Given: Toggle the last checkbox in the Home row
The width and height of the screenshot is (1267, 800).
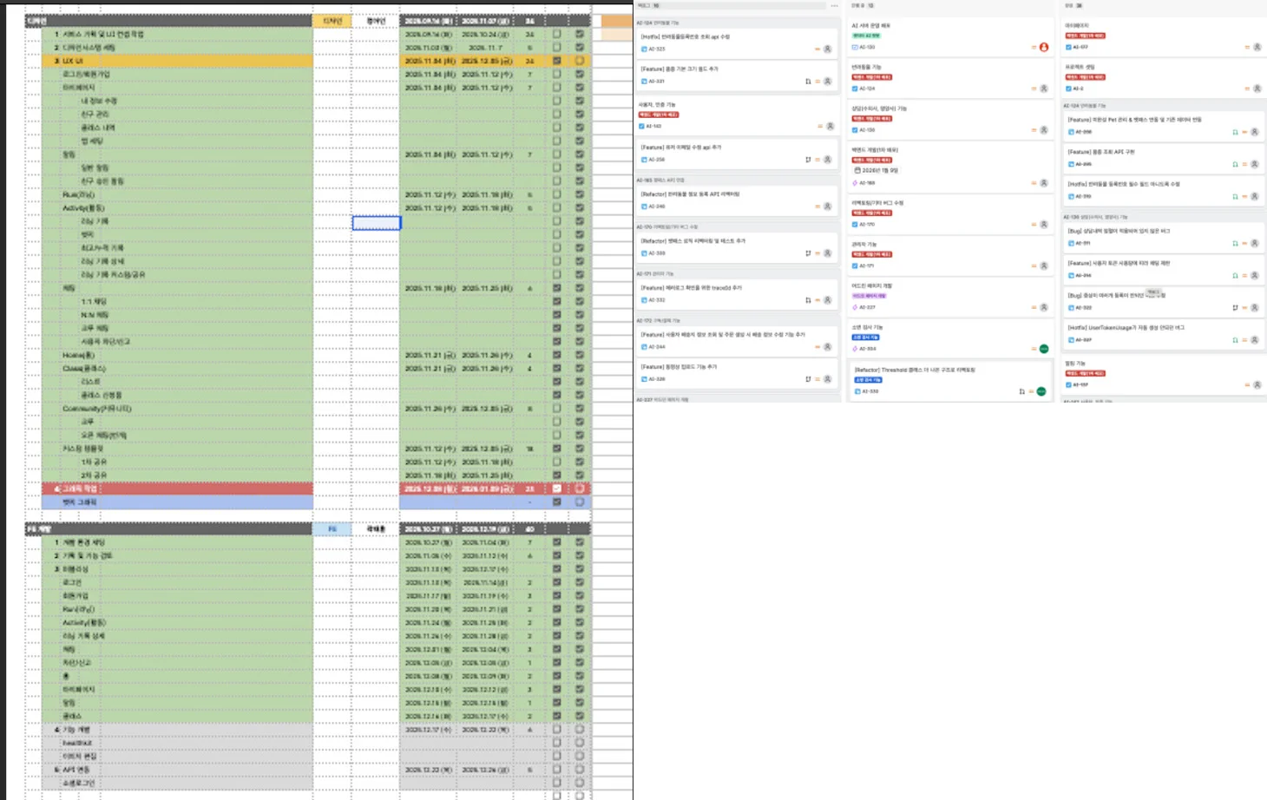Looking at the screenshot, I should (x=580, y=355).
